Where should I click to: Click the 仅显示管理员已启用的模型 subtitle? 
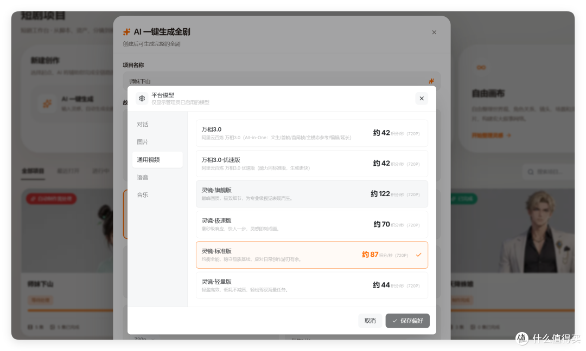pyautogui.click(x=180, y=102)
